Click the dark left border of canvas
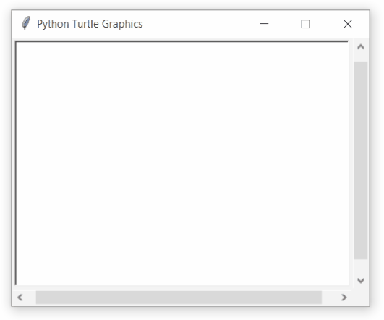Screen dimensions: 384x320 (16, 163)
